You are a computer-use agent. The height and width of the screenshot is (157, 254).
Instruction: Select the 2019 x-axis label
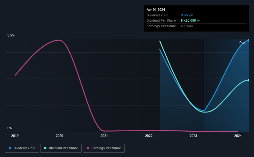(15, 136)
